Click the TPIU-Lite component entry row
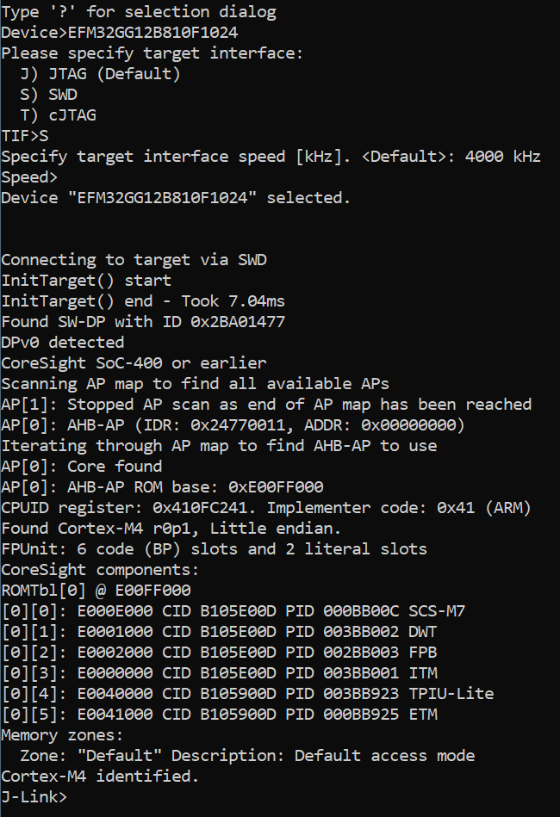This screenshot has width=560, height=817. pyautogui.click(x=247, y=694)
